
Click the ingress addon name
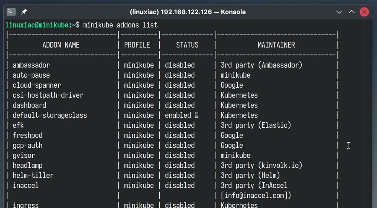coord(26,205)
